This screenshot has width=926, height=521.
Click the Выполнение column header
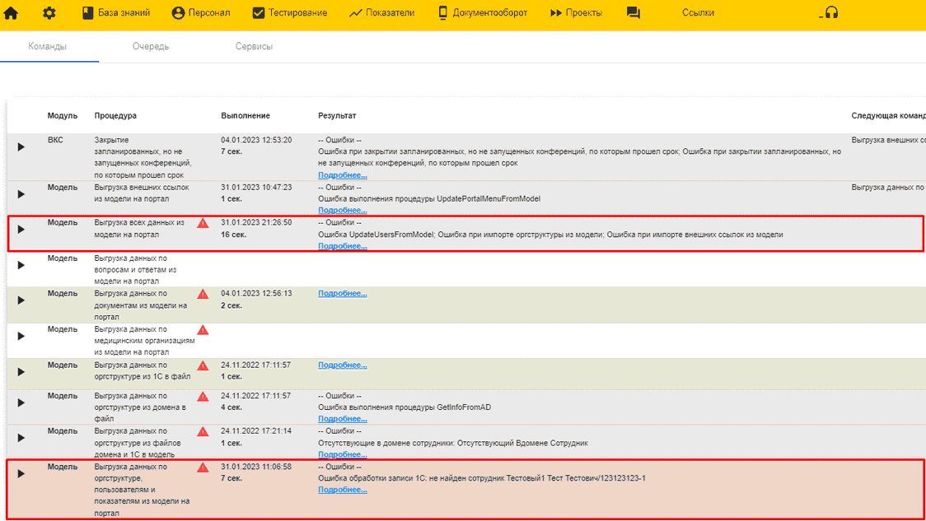246,116
